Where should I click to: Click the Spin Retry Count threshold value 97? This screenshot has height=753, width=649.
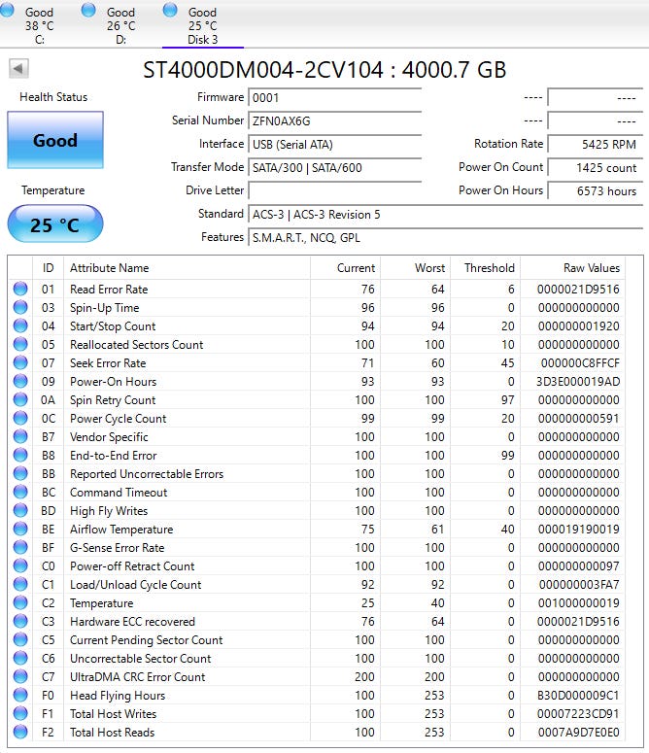(x=508, y=400)
